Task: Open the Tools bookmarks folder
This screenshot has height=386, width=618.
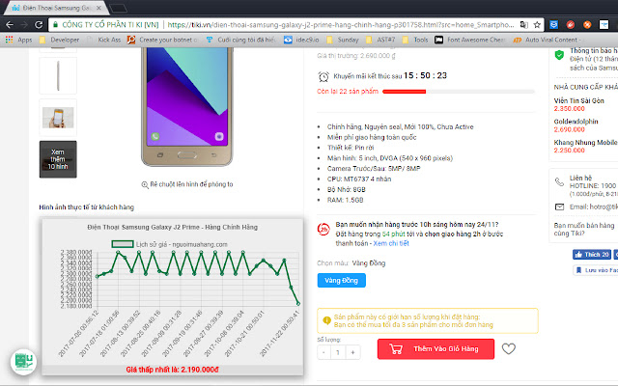Action: point(415,40)
